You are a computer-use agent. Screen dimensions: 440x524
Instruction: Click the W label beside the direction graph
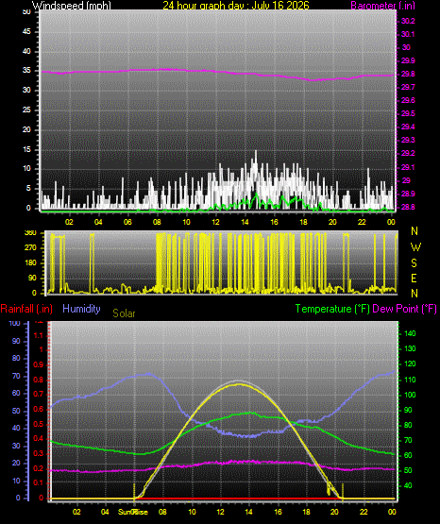pos(415,247)
